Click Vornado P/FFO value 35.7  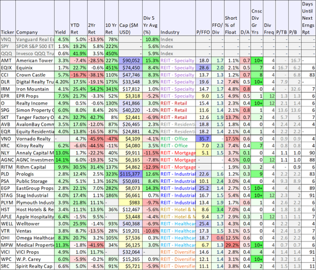204,139
